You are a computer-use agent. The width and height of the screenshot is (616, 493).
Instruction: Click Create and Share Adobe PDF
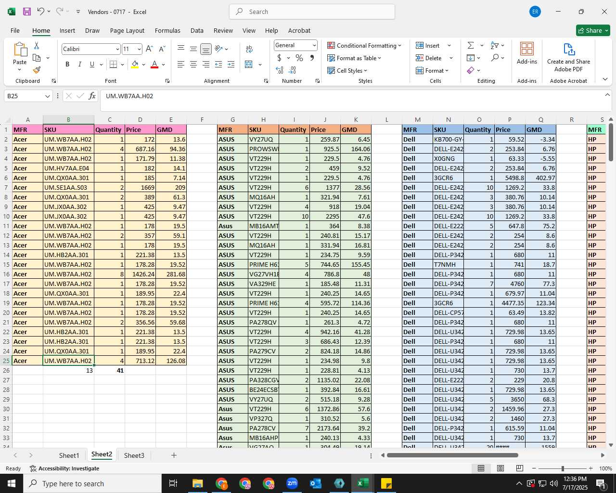[568, 57]
